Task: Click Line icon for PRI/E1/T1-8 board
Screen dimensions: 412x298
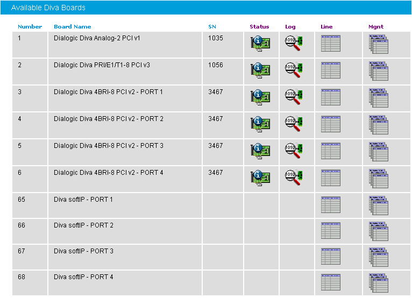Action: 330,70
